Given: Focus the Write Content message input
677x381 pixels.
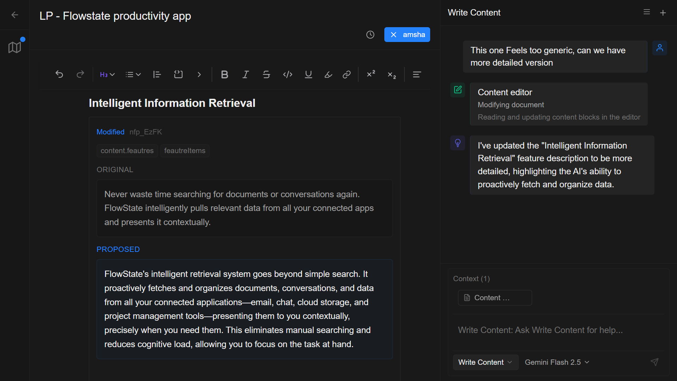Looking at the screenshot, I should [559, 330].
